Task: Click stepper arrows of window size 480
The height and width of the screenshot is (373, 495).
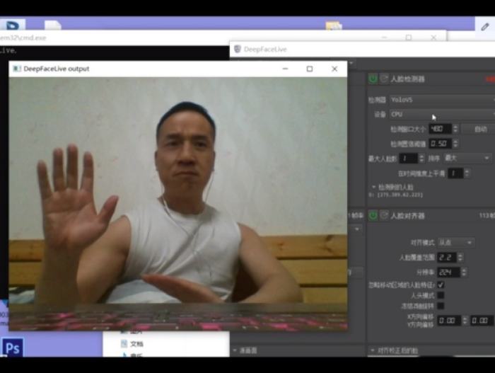Action: tap(455, 129)
